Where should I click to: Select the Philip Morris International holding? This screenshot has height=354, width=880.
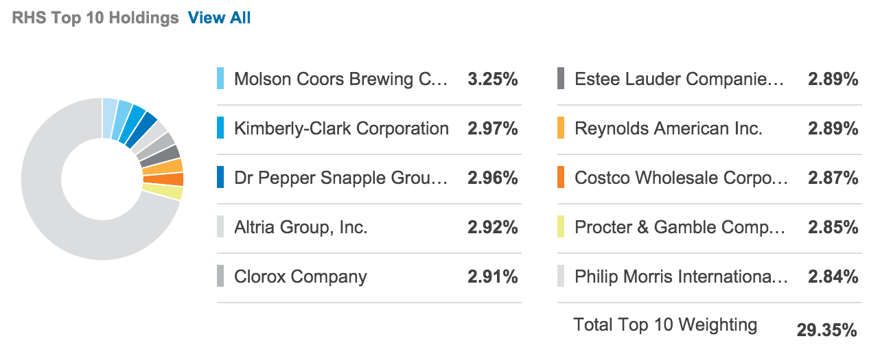(682, 276)
